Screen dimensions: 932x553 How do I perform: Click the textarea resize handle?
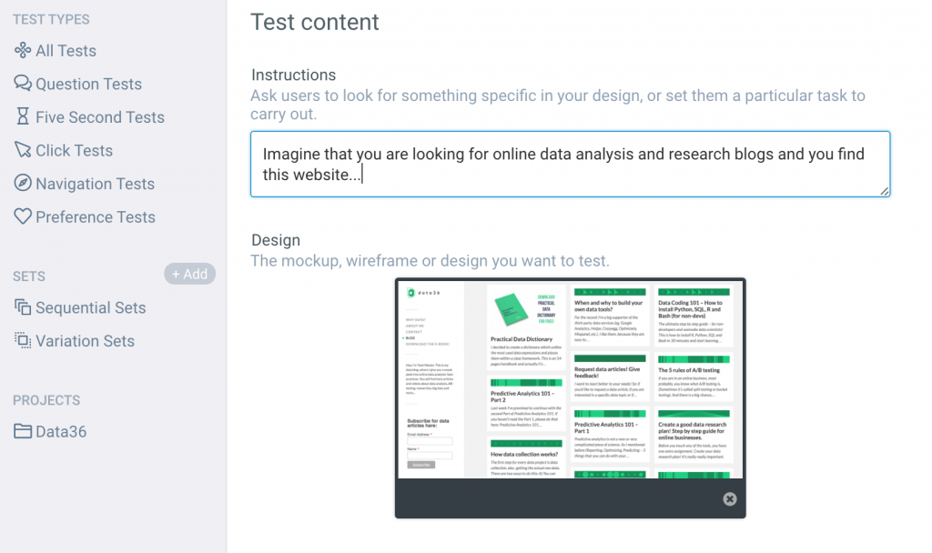(x=884, y=189)
